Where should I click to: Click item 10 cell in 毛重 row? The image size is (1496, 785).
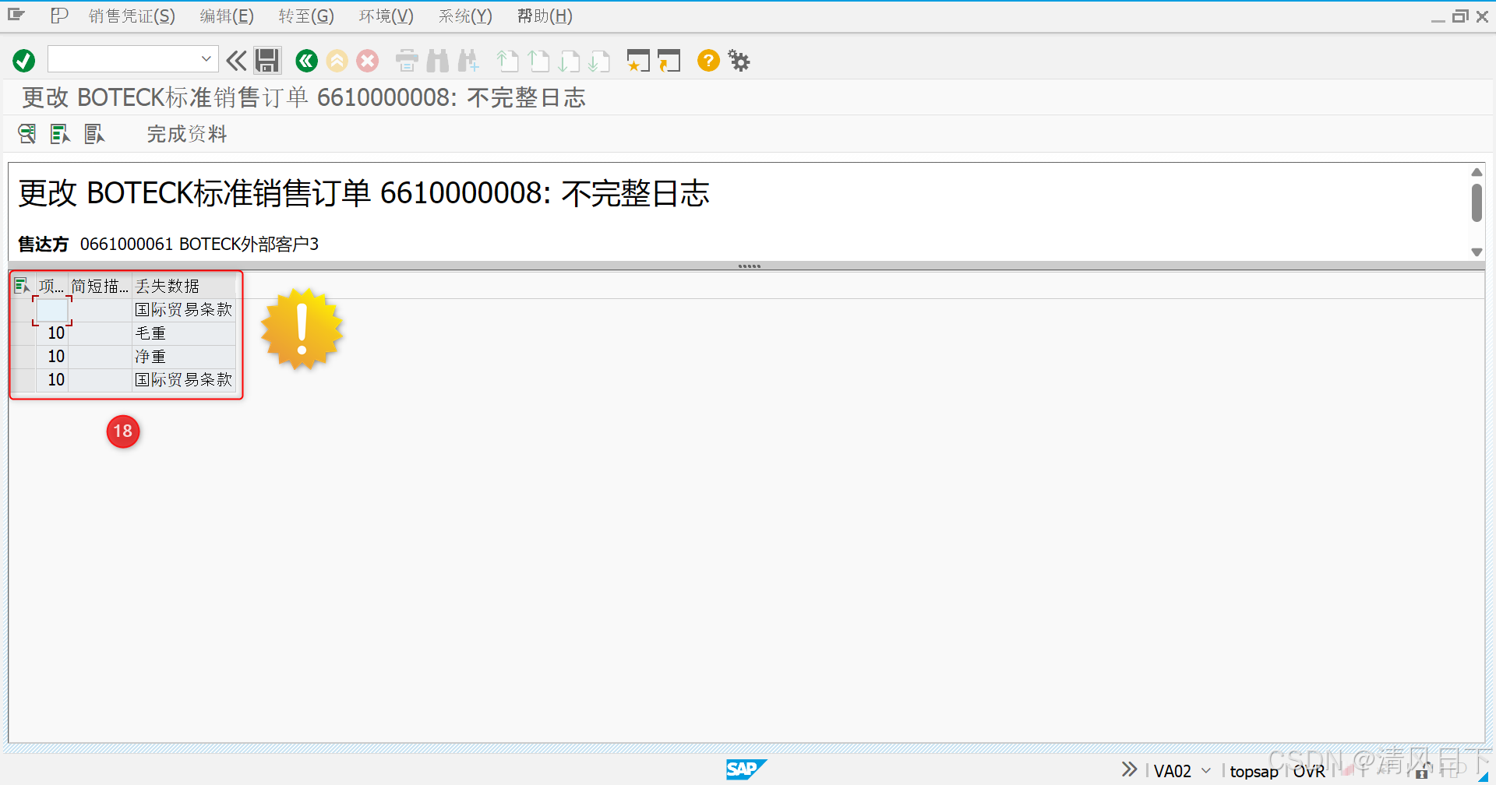pyautogui.click(x=52, y=333)
